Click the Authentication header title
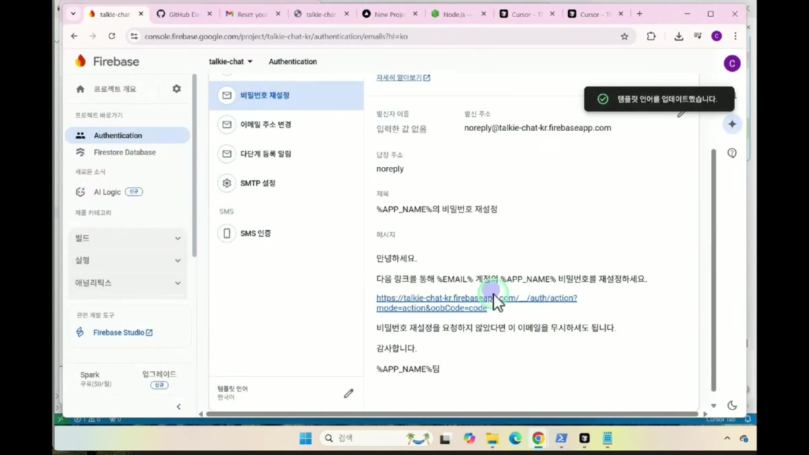 tap(293, 61)
